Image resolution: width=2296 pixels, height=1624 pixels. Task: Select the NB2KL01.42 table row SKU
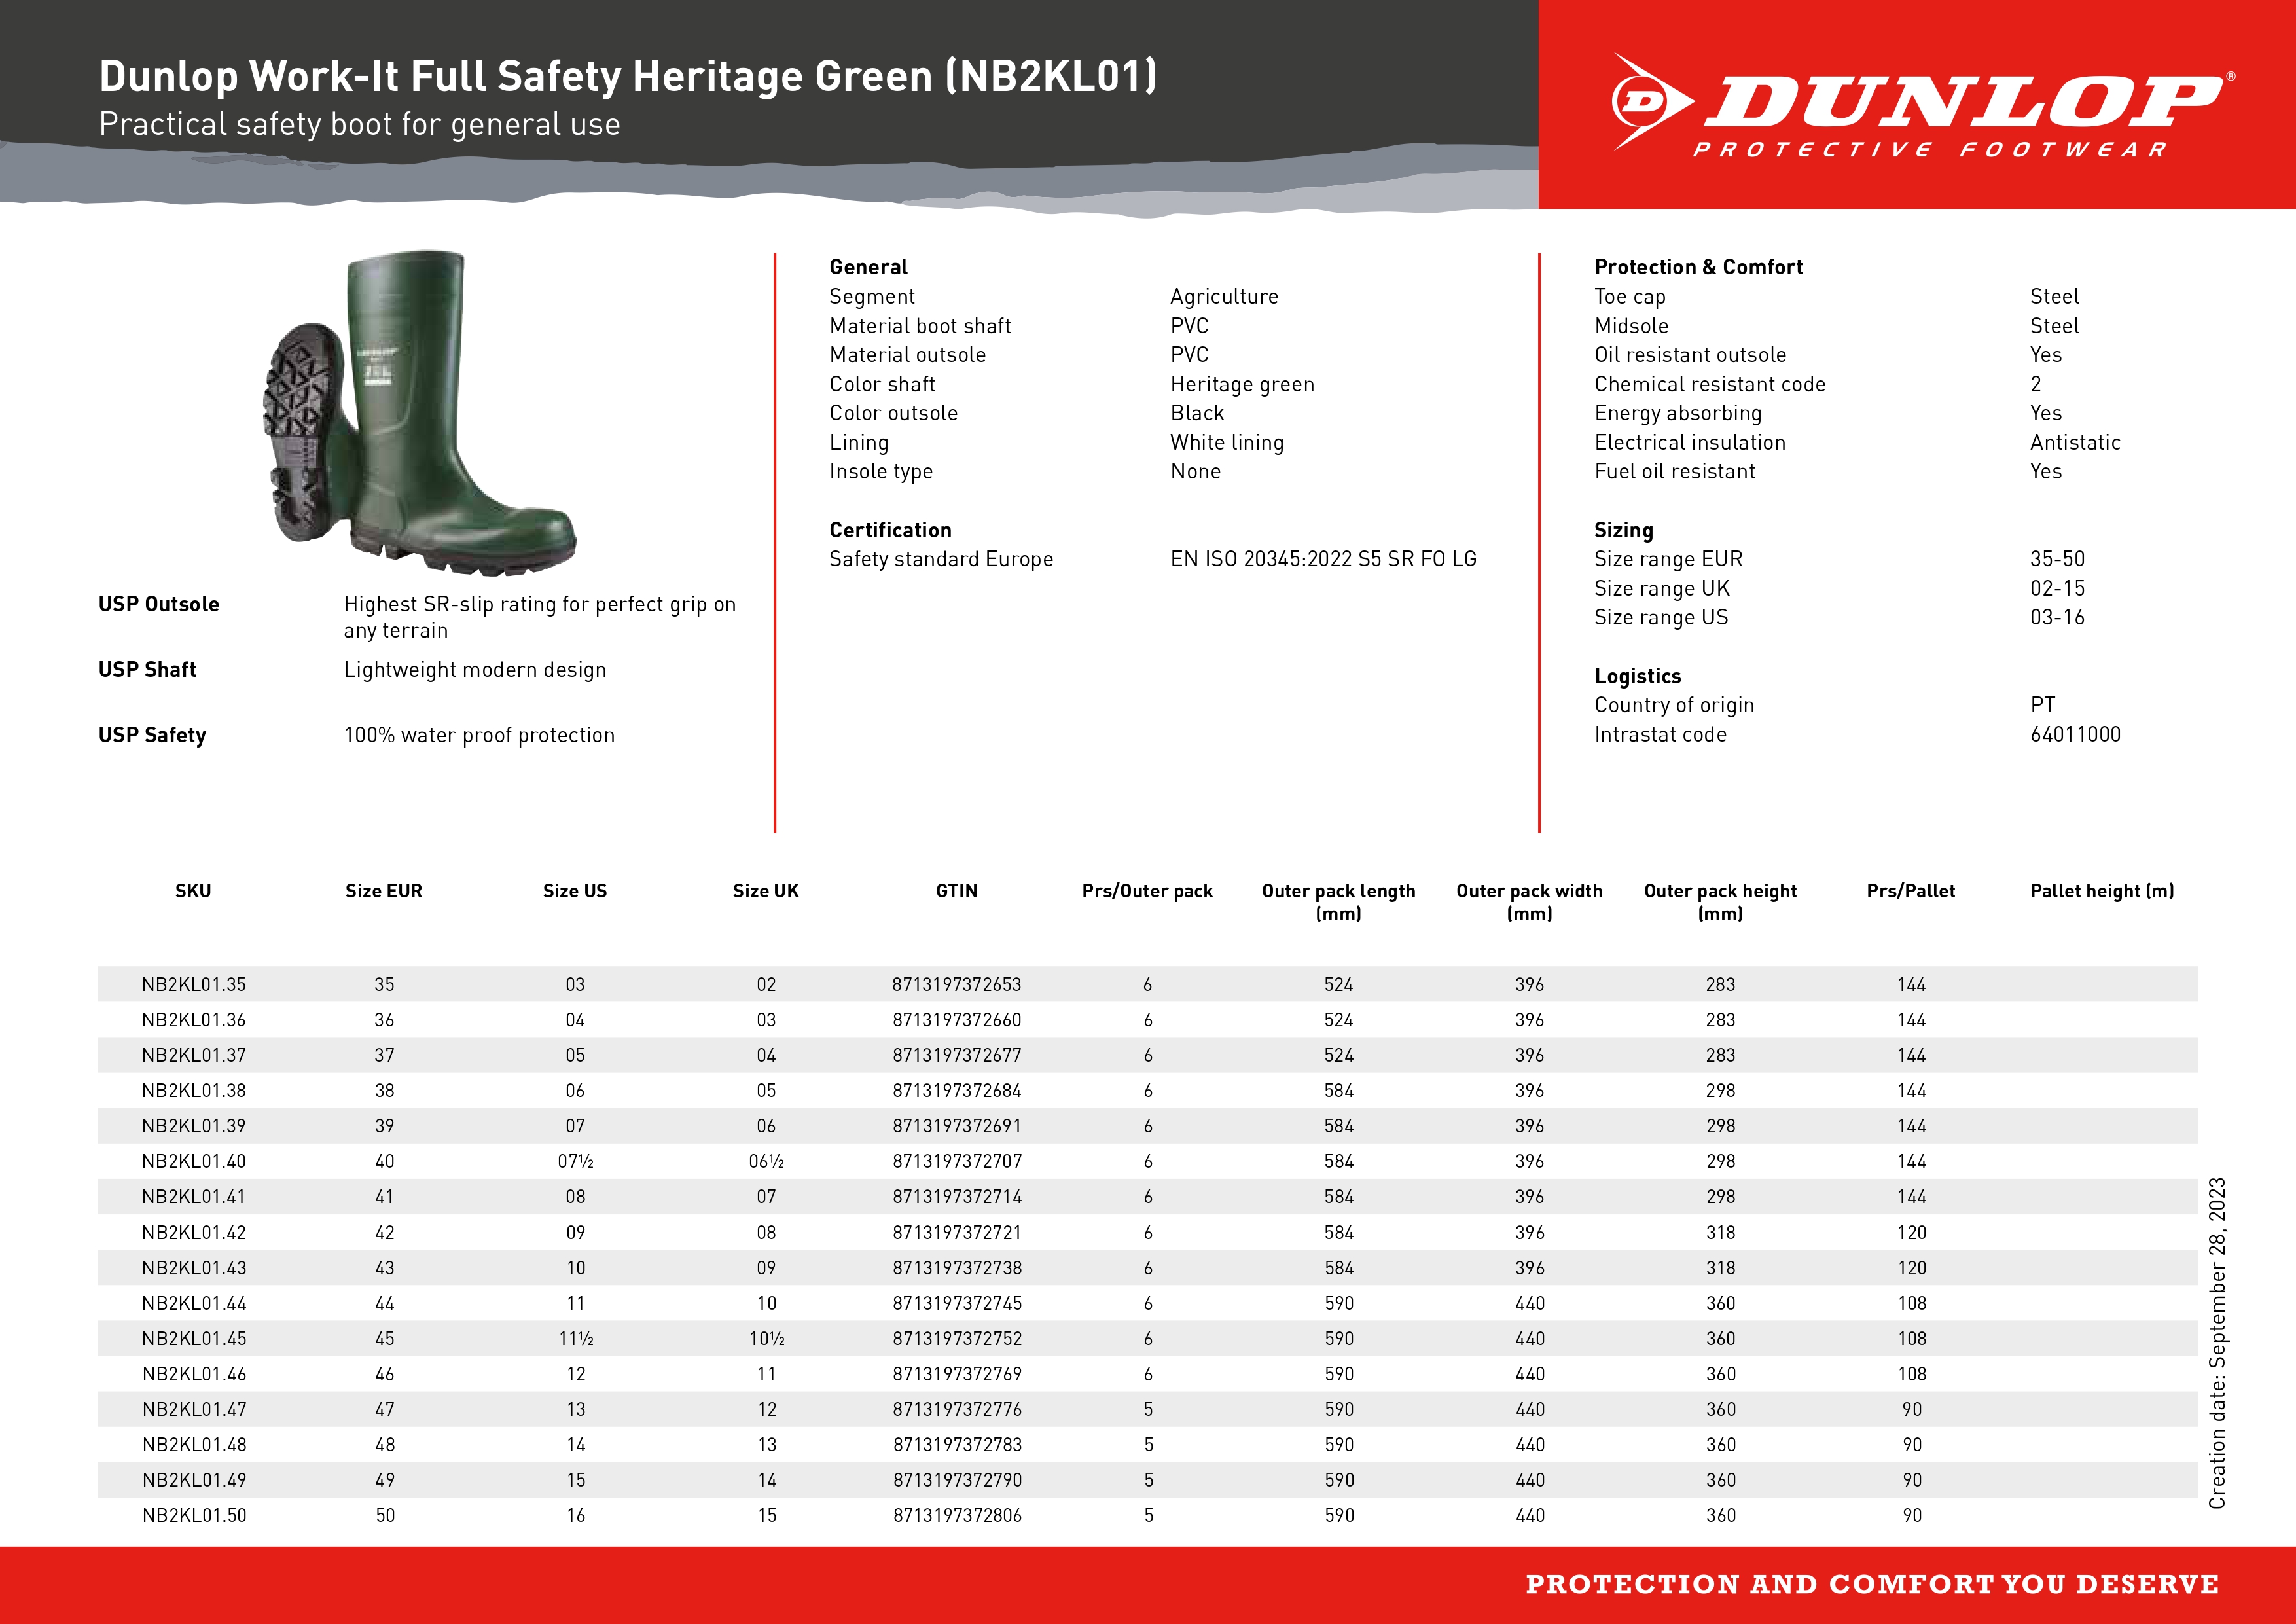[x=193, y=1233]
